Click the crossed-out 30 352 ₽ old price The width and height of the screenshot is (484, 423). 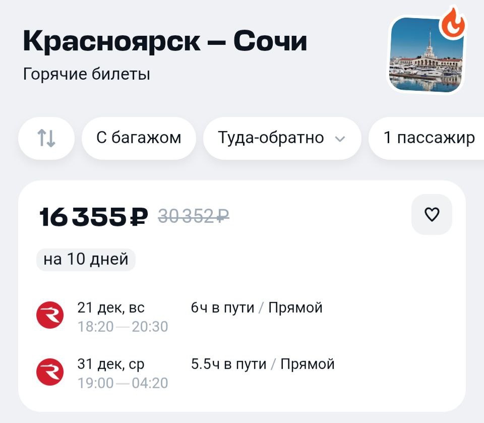[194, 216]
